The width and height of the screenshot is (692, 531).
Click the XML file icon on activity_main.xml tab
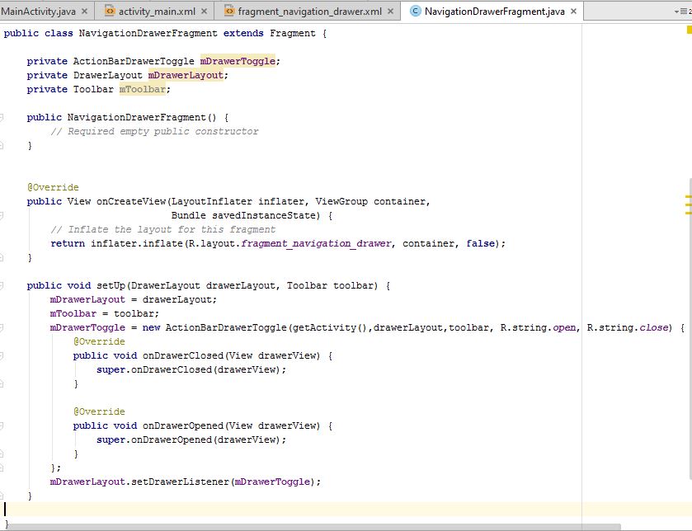[x=110, y=12]
